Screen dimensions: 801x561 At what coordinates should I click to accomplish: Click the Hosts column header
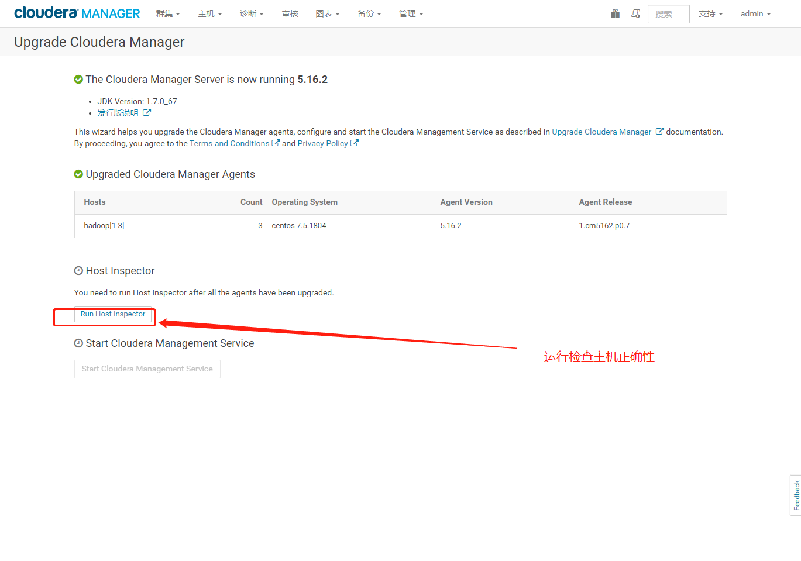tap(95, 202)
